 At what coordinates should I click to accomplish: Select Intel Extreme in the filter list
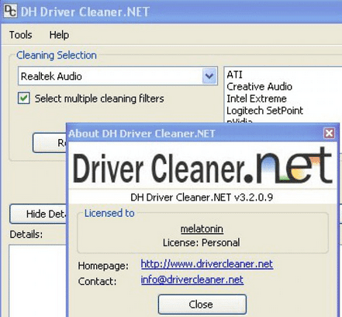pyautogui.click(x=257, y=99)
